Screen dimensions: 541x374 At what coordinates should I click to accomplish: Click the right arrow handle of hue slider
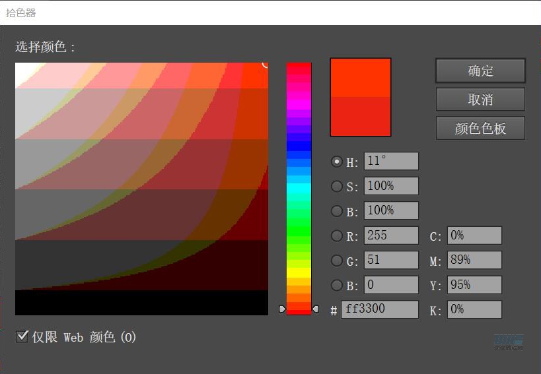pyautogui.click(x=315, y=309)
